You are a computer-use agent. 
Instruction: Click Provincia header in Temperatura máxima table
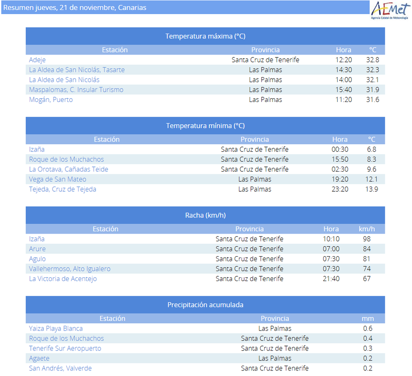coord(265,50)
